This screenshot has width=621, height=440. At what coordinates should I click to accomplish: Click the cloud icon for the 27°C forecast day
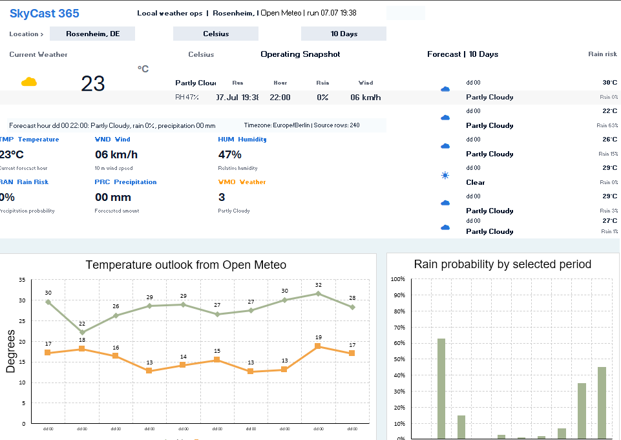click(x=445, y=227)
